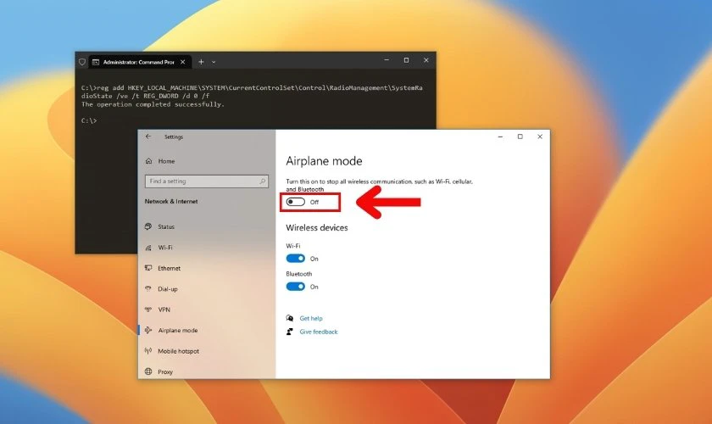This screenshot has width=712, height=424.
Task: Open the Terminal new-tab dropdown arrow
Action: click(x=214, y=62)
